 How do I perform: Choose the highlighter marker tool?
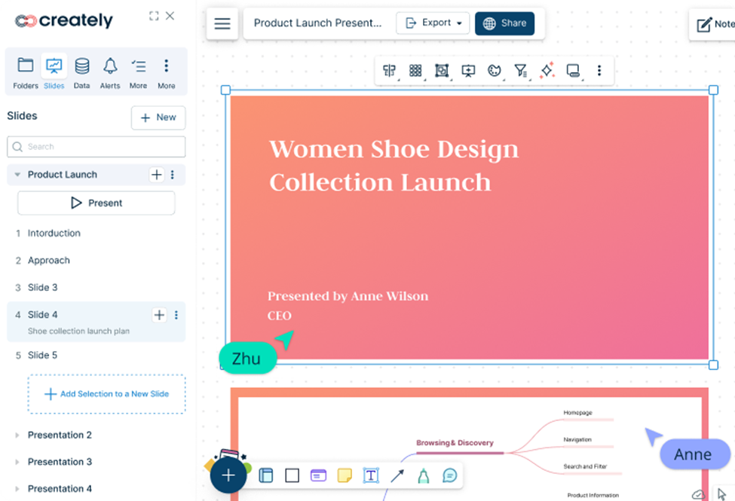tap(423, 475)
